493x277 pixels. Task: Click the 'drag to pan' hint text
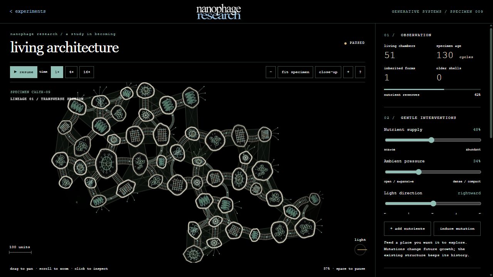point(22,269)
